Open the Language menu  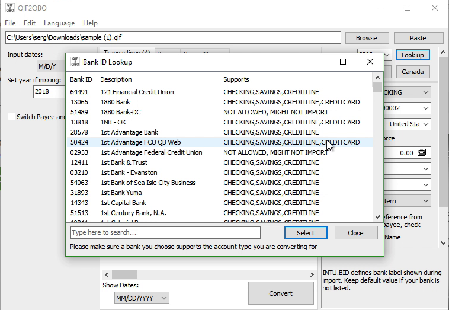coord(59,23)
